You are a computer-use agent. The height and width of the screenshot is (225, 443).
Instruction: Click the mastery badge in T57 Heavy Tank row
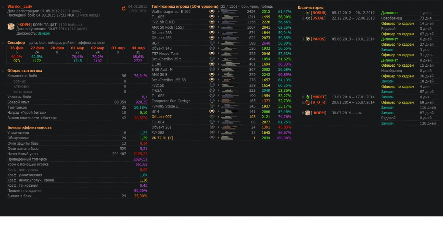click(x=212, y=53)
